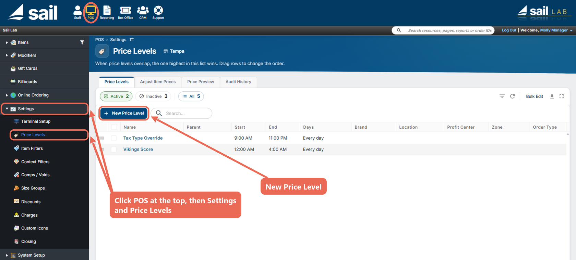Sort by the Name column header

pyautogui.click(x=130, y=127)
